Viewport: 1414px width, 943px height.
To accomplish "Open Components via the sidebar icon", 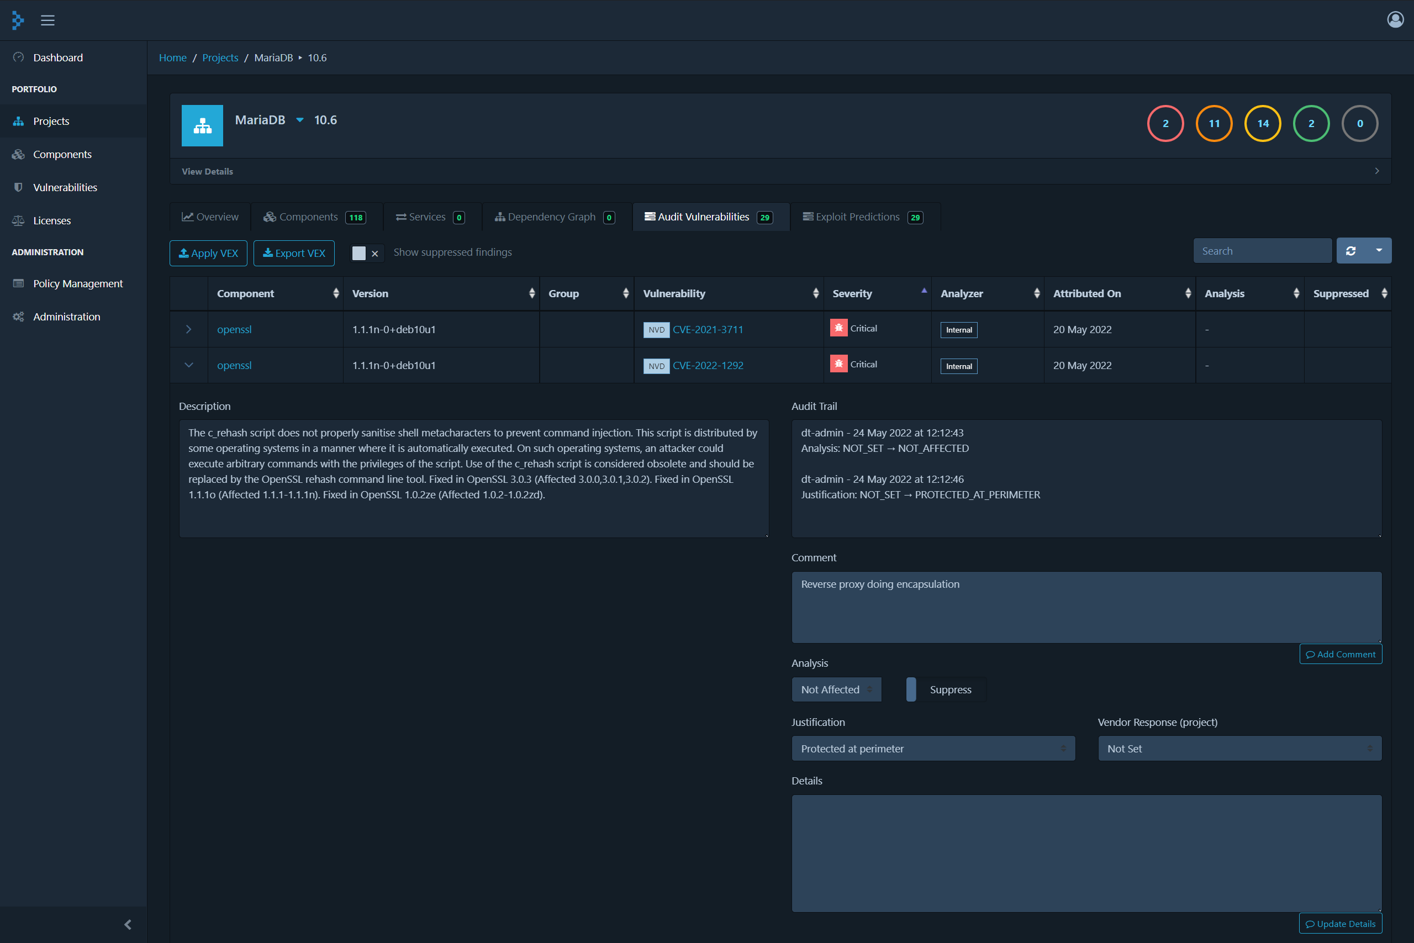I will pyautogui.click(x=18, y=154).
